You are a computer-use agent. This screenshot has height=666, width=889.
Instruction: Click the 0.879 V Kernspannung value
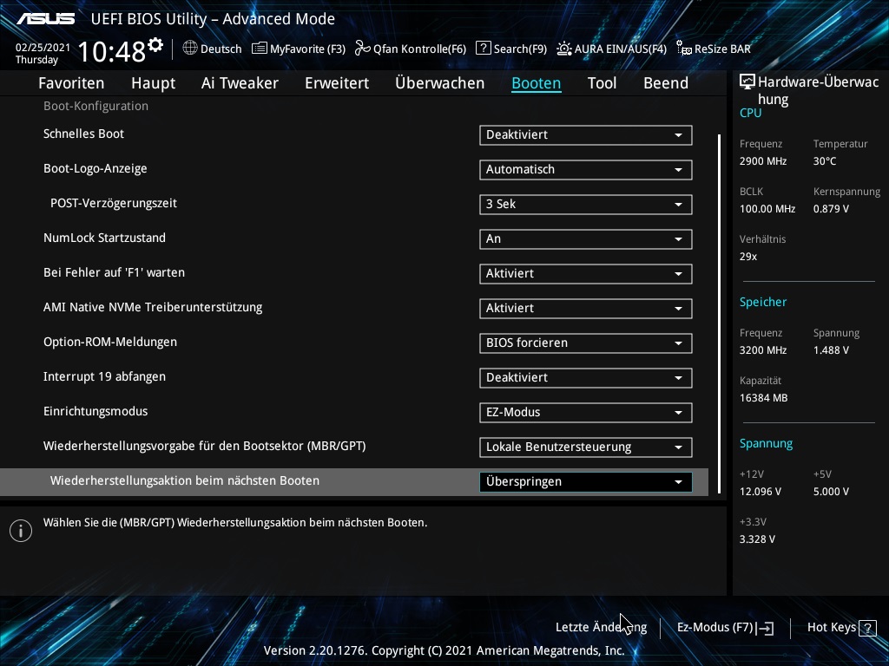coord(831,209)
